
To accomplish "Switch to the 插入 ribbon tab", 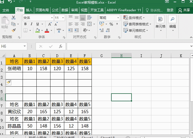I will pos(29,10).
